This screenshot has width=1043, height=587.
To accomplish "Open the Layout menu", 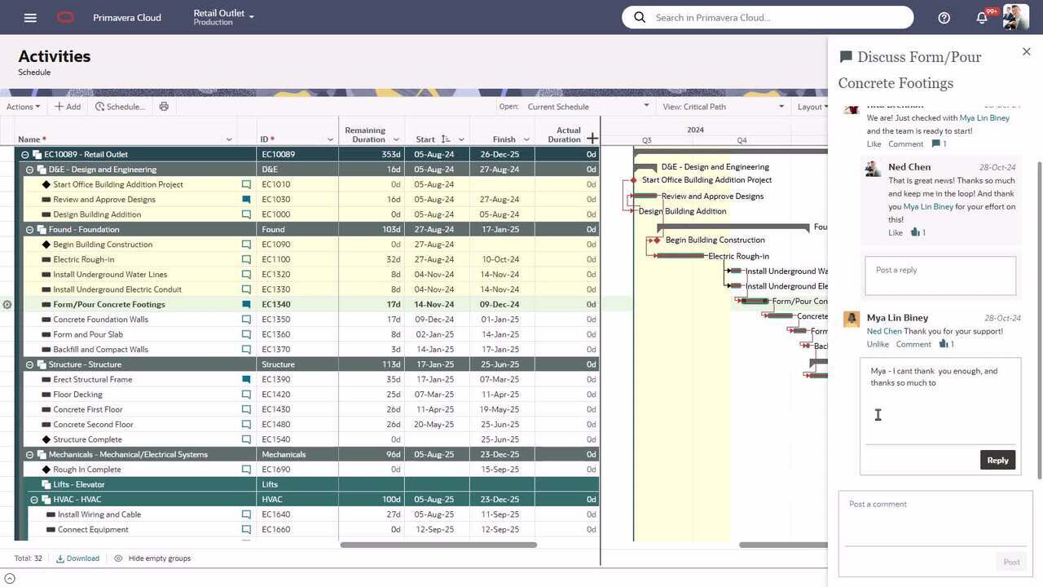I will [812, 107].
